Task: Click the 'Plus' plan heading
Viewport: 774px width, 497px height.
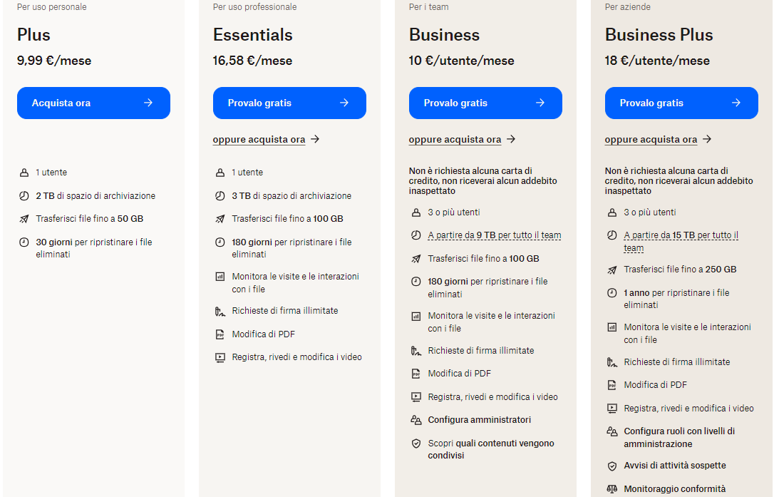Action: pyautogui.click(x=33, y=35)
